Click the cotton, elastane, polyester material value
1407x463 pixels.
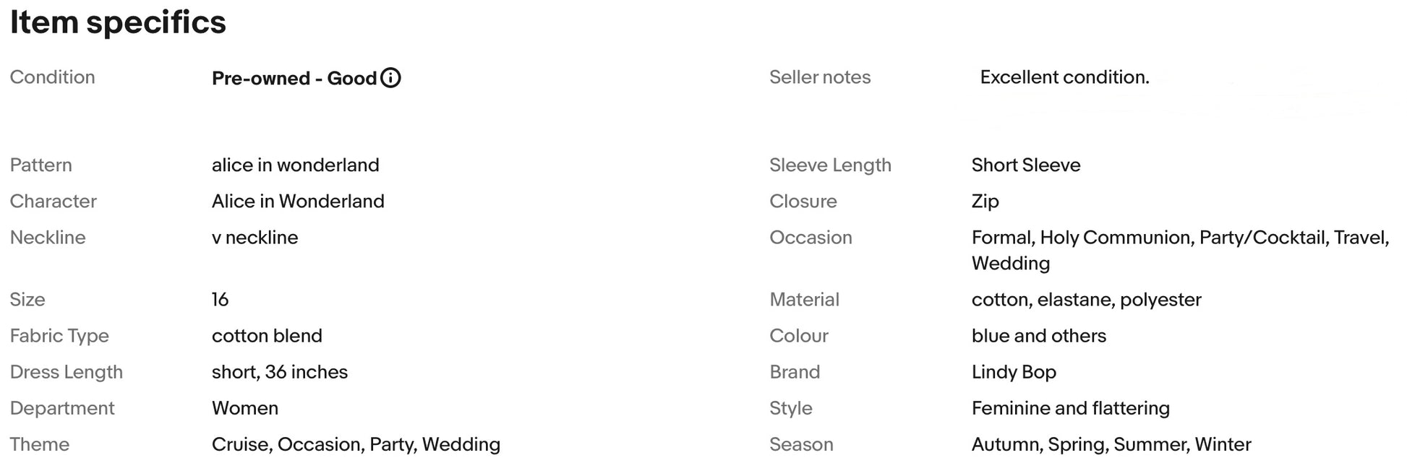tap(1086, 300)
